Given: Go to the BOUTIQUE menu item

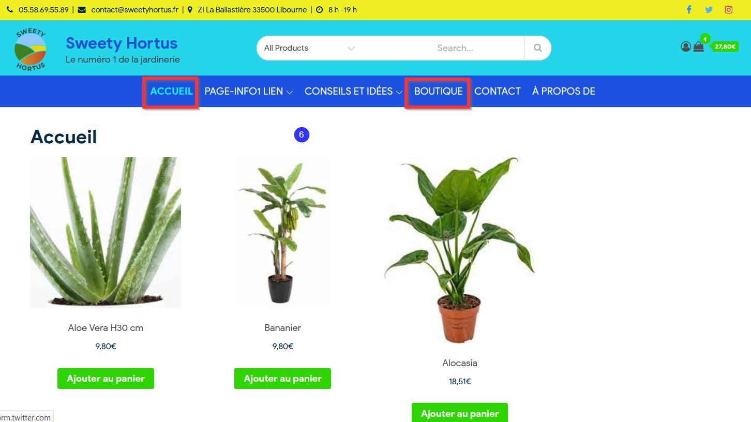Looking at the screenshot, I should [x=438, y=92].
